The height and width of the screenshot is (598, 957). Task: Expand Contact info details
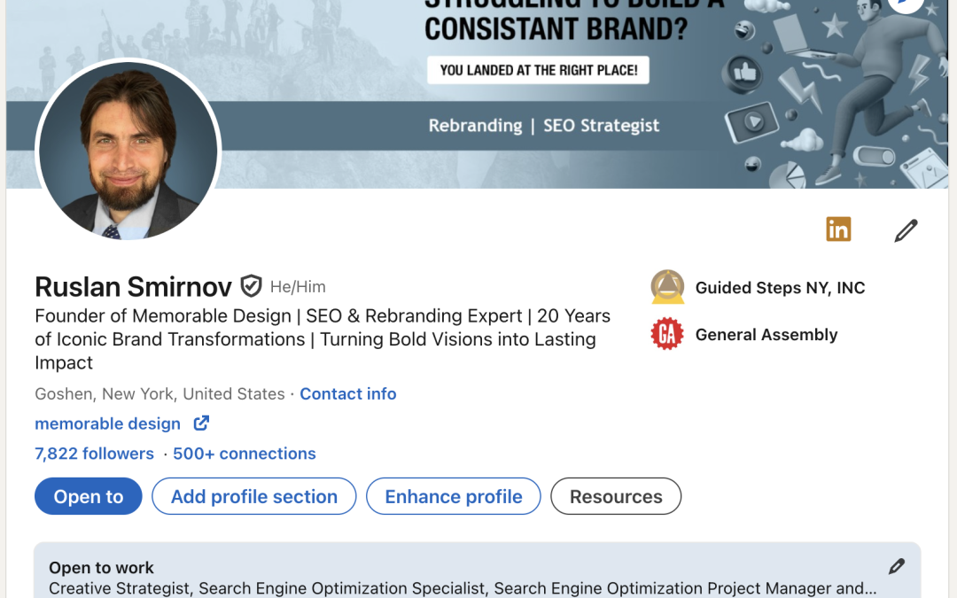click(347, 393)
